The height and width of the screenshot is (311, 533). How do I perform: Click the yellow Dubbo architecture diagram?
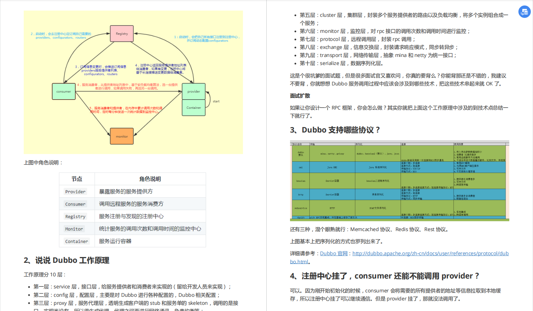click(x=133, y=82)
